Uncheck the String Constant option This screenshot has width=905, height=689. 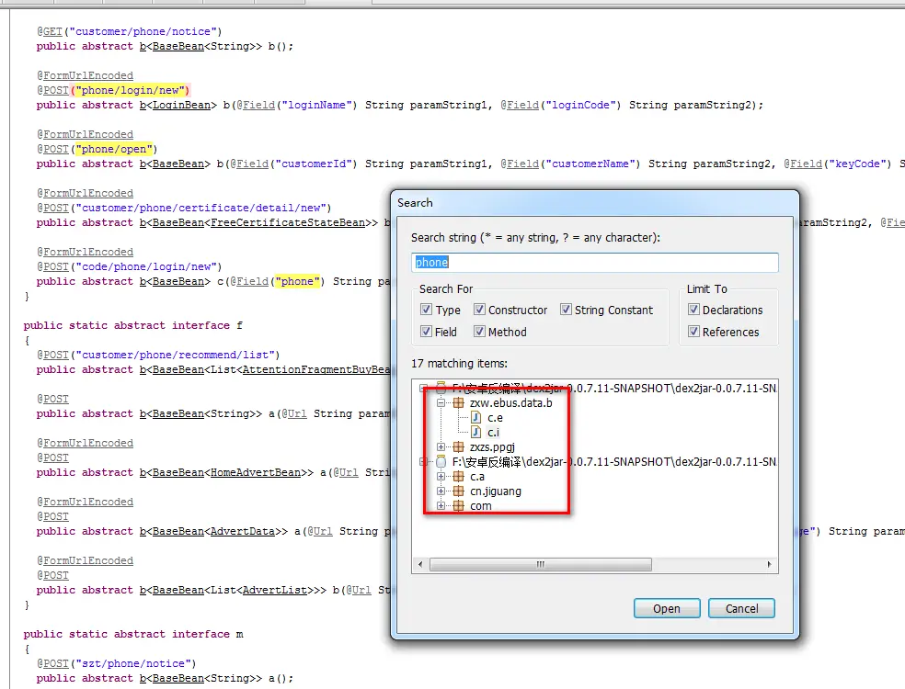pyautogui.click(x=566, y=310)
